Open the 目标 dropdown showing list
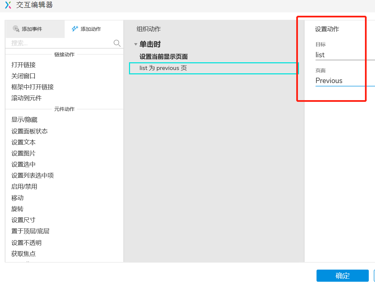The height and width of the screenshot is (282, 375). [x=345, y=55]
